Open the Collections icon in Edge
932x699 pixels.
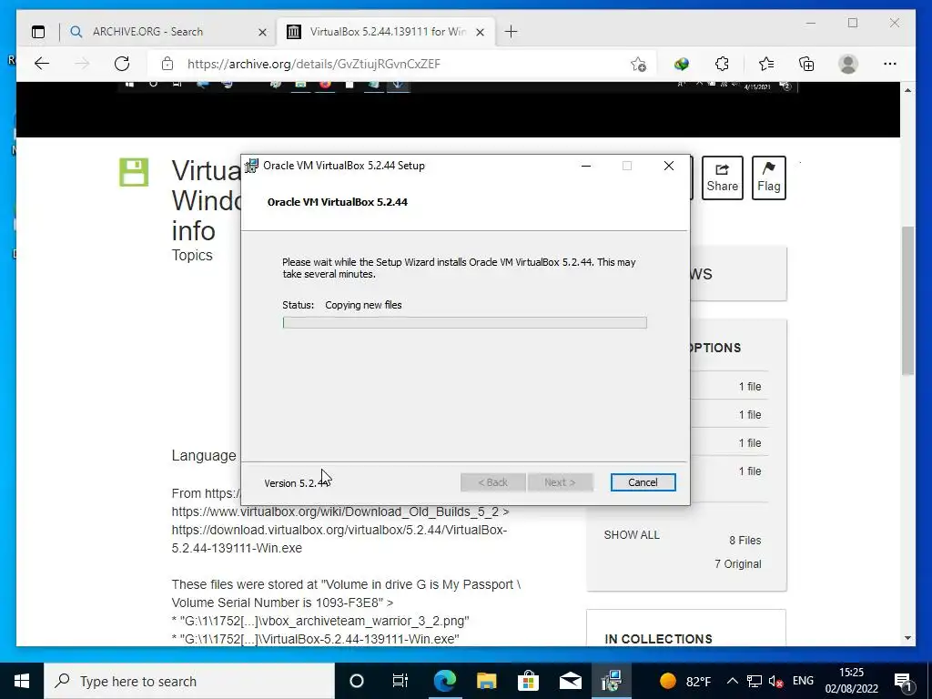tap(806, 64)
